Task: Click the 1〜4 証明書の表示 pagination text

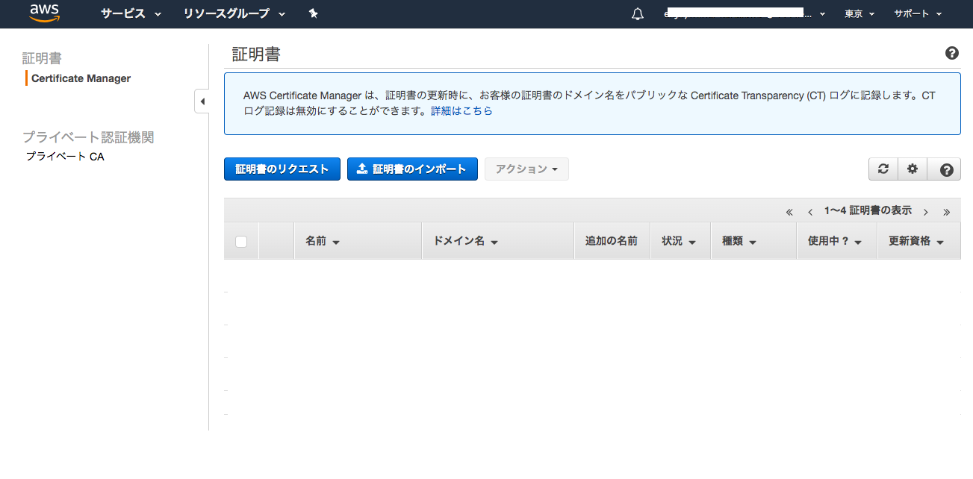Action: (868, 211)
